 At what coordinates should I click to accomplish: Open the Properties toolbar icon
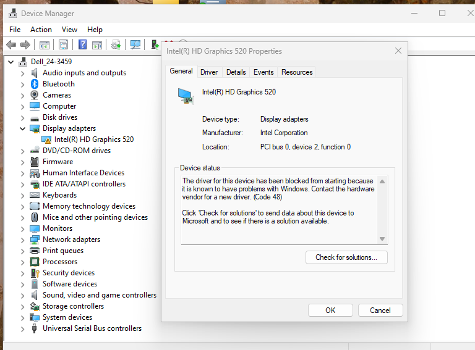pyautogui.click(x=63, y=44)
